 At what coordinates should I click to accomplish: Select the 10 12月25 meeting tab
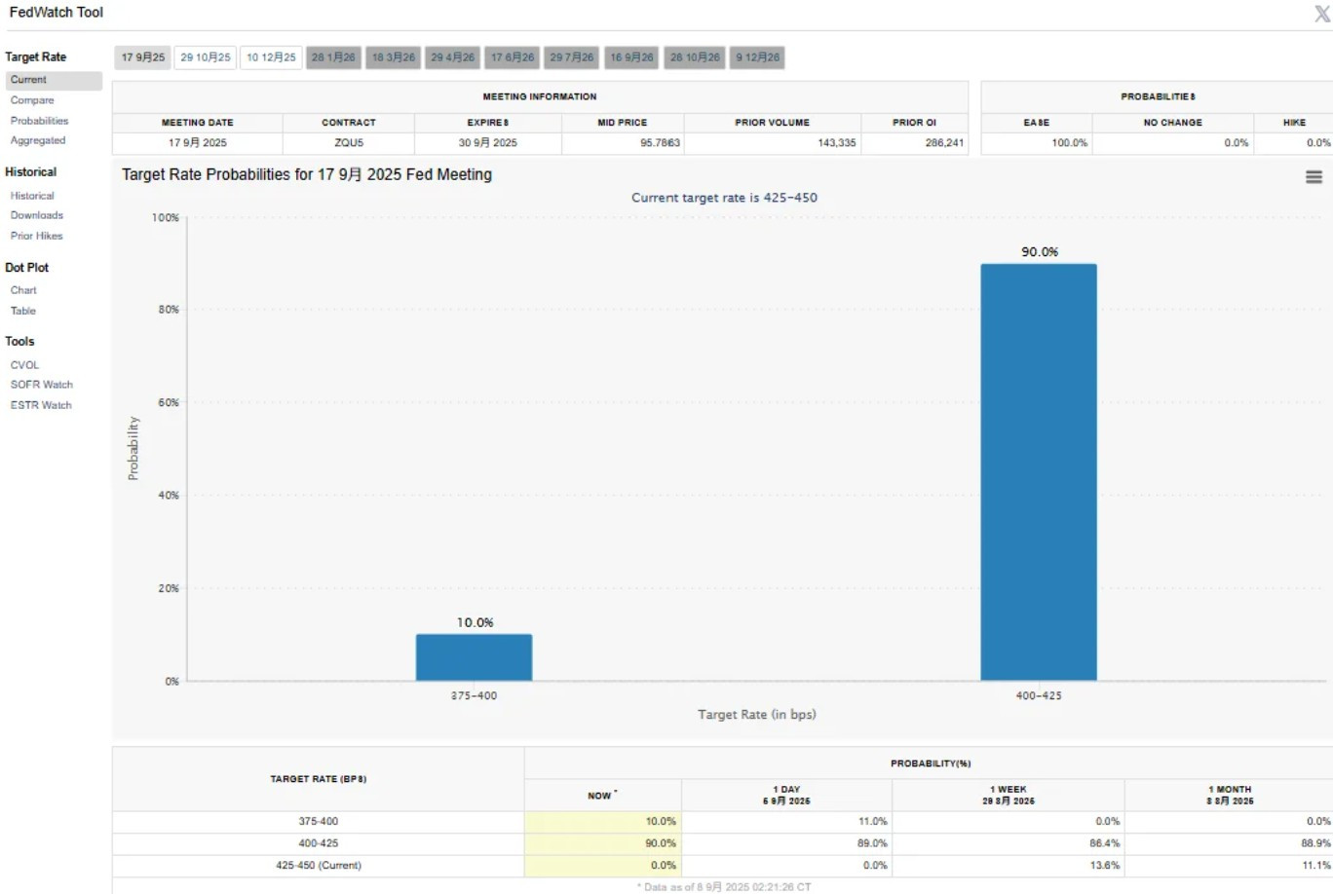click(x=271, y=57)
